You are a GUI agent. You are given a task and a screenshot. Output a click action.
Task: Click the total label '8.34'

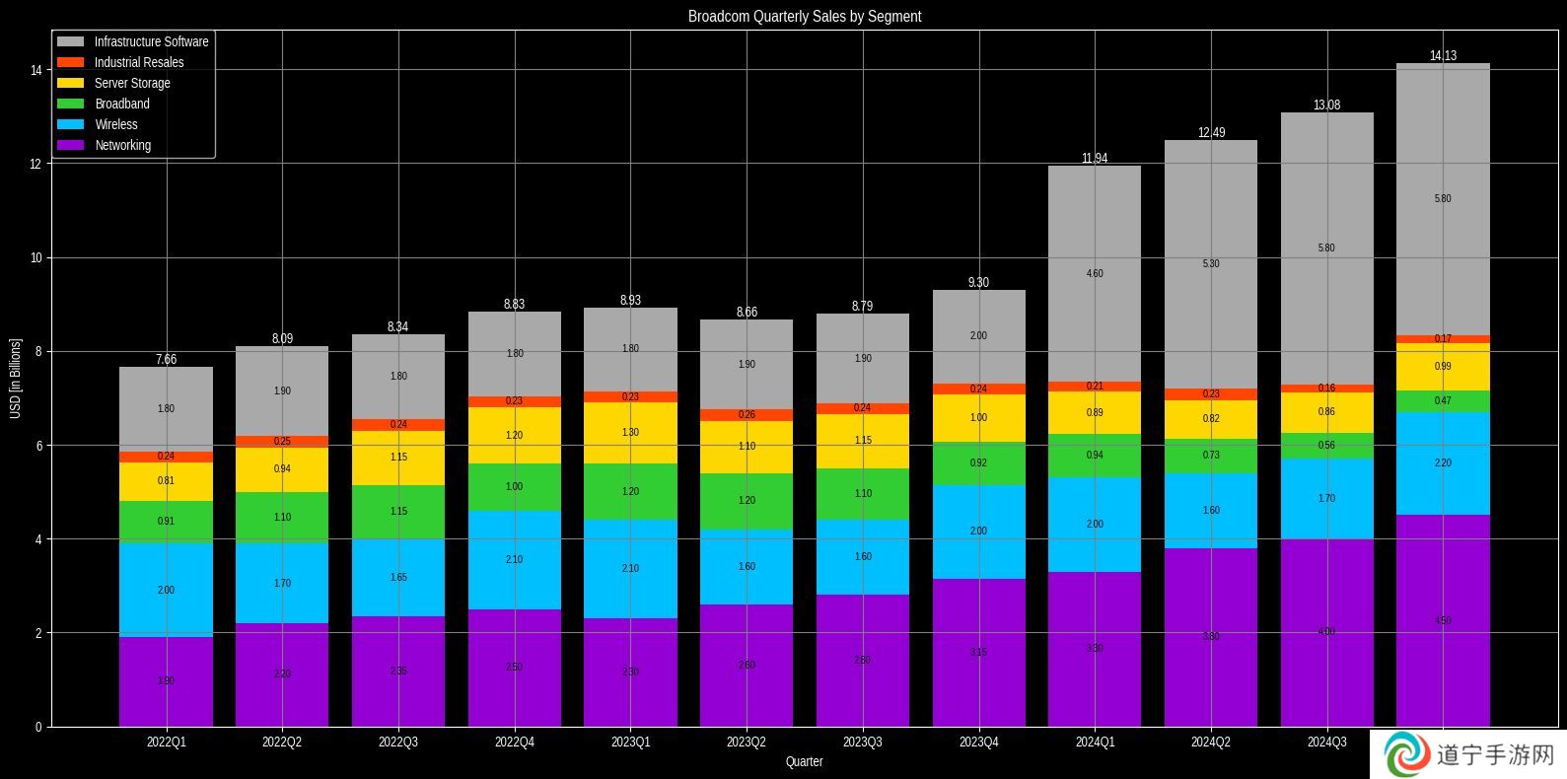pyautogui.click(x=398, y=326)
